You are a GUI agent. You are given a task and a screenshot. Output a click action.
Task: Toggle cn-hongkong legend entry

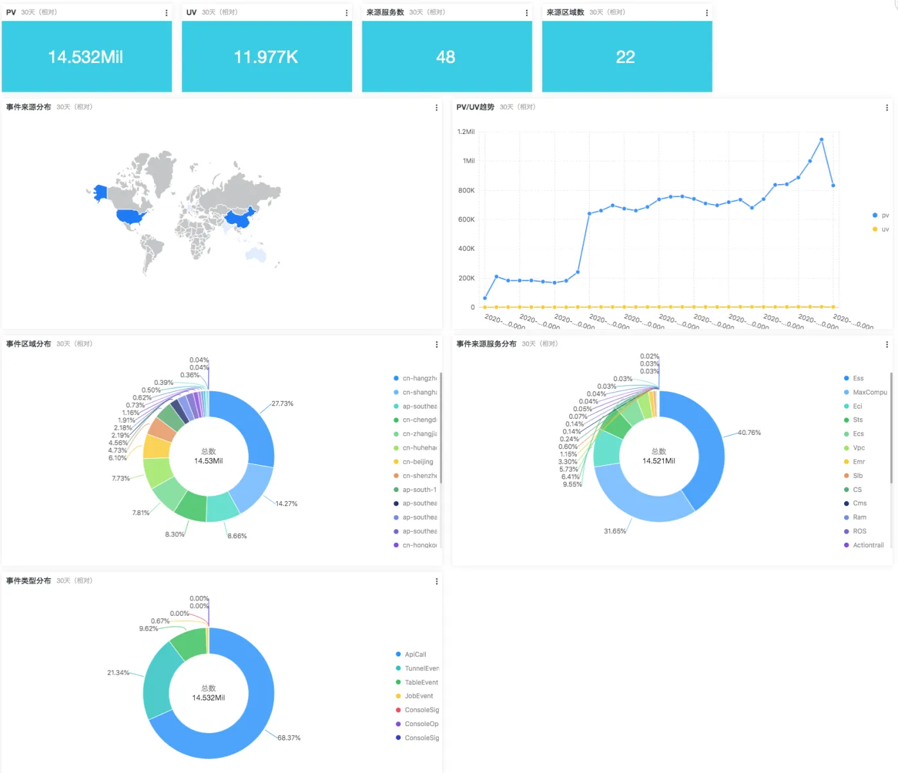[415, 545]
